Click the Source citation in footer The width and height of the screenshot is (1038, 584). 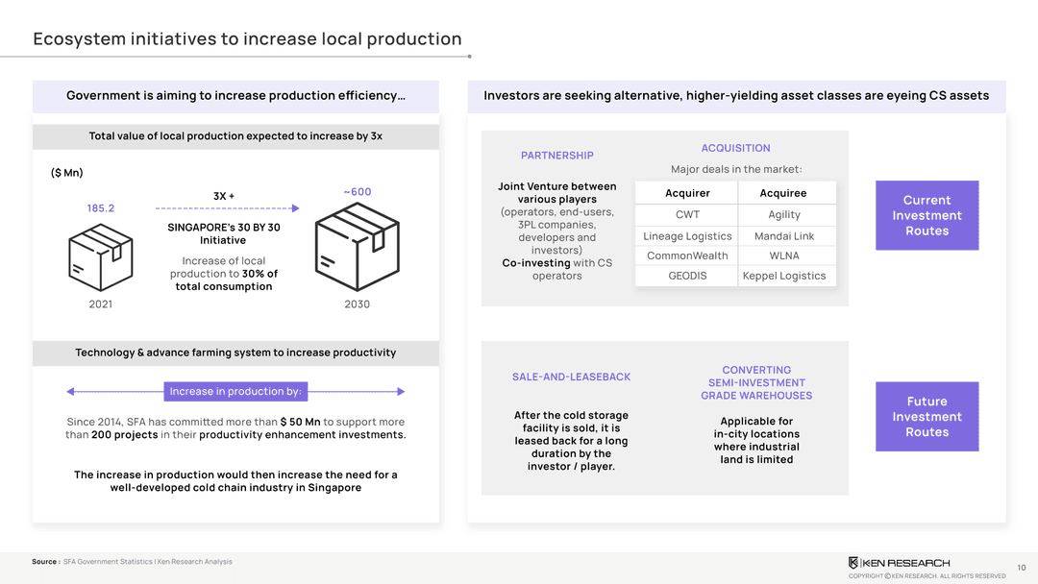(132, 562)
